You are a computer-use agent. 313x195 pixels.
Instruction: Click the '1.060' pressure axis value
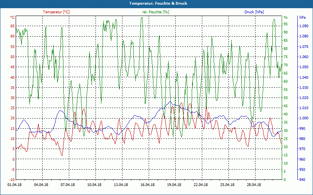click(x=304, y=57)
